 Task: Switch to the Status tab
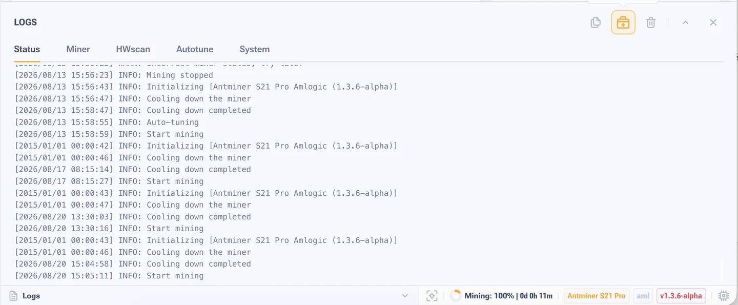(x=27, y=49)
